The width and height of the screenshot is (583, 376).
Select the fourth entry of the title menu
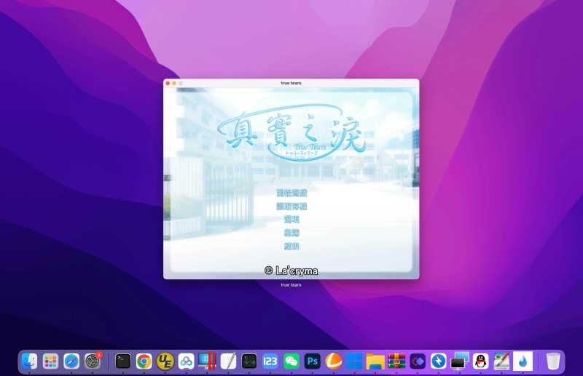point(292,233)
